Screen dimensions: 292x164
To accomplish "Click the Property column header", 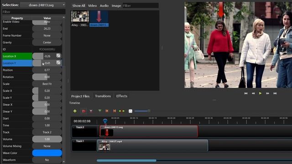I will [17, 18].
